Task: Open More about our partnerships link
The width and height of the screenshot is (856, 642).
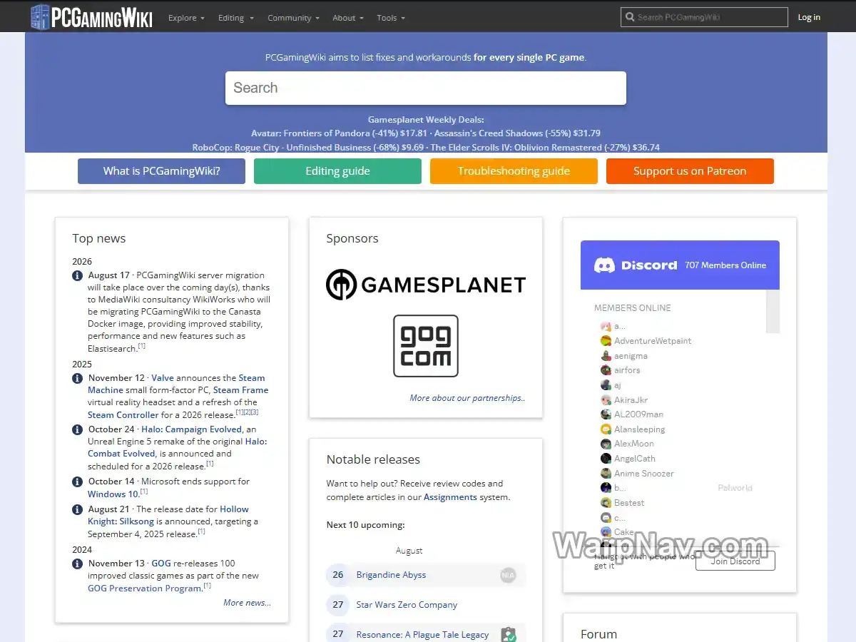Action: [467, 398]
